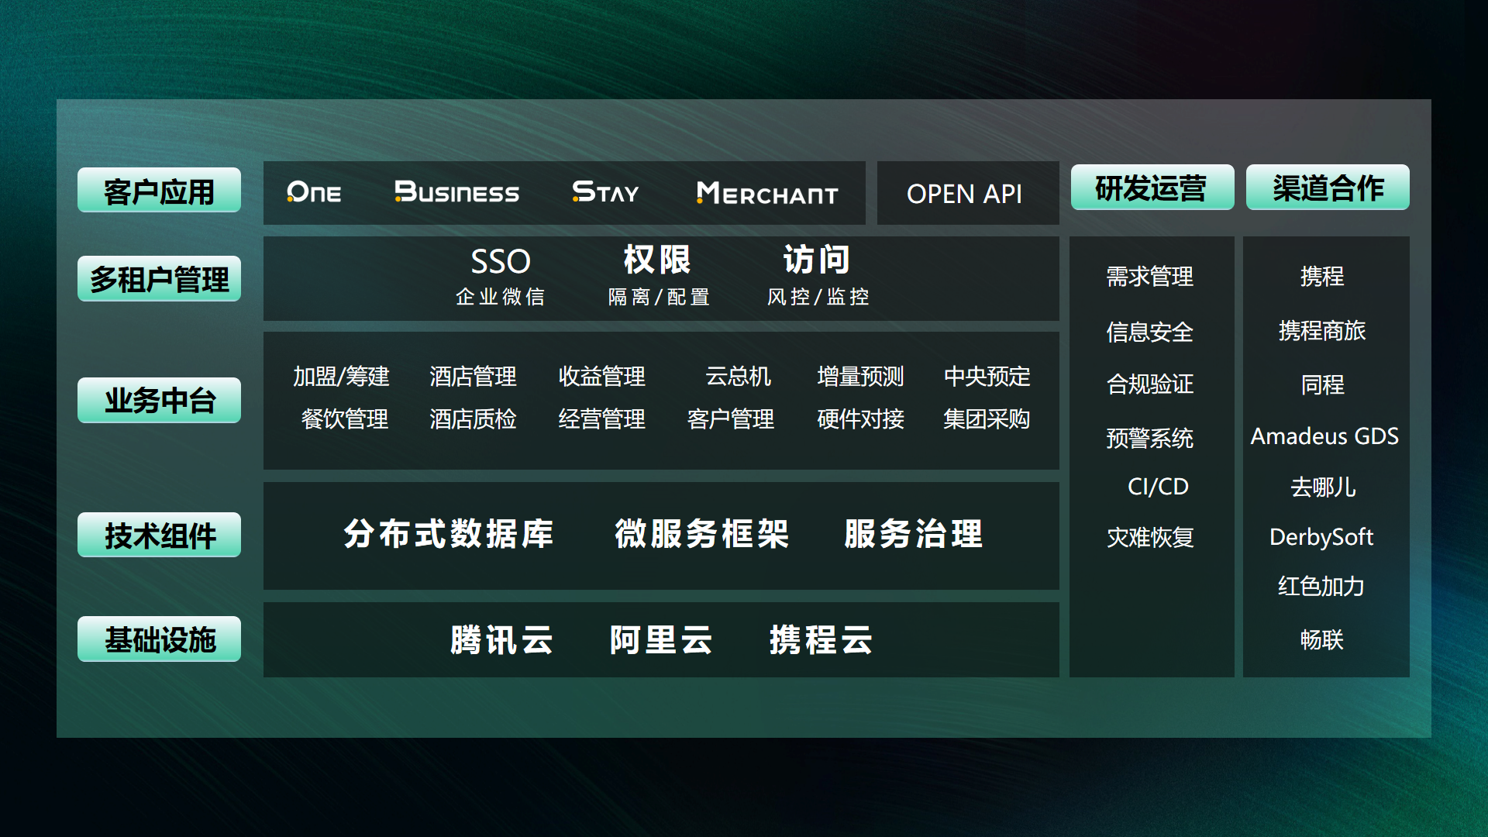Viewport: 1488px width, 837px height.
Task: Click the Business product logo
Action: click(456, 192)
